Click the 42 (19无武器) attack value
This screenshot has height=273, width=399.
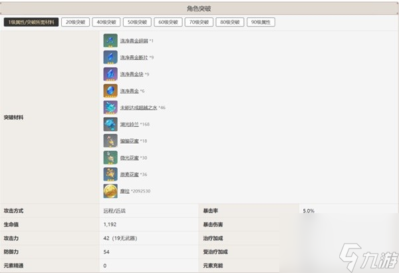tap(120, 238)
